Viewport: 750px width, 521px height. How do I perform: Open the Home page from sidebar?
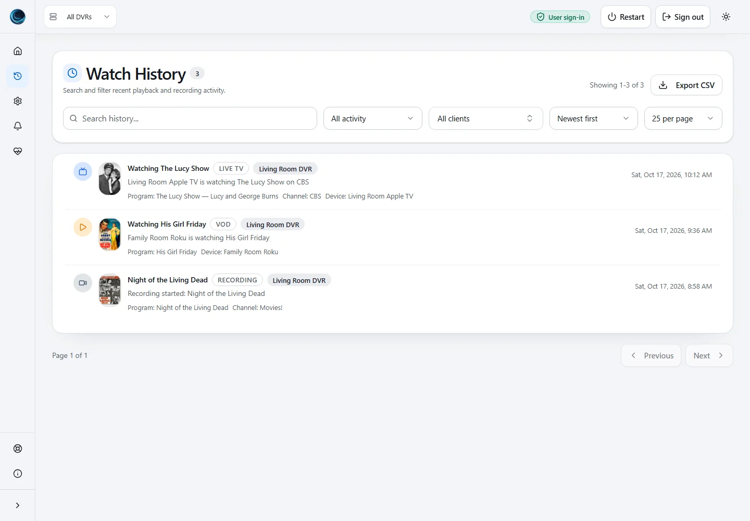point(18,51)
